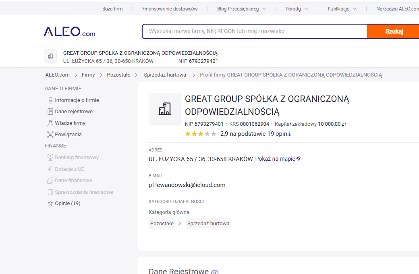Click Kapitał zakładowy 10 000,00 zł text

pos(310,124)
